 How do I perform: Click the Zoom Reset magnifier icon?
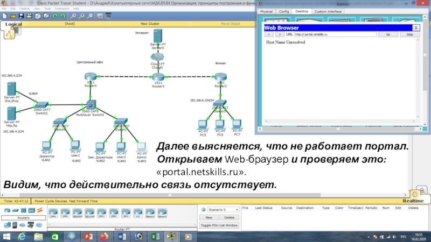81,16
